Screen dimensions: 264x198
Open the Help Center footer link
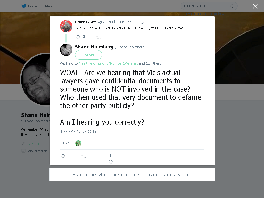[x=119, y=175]
